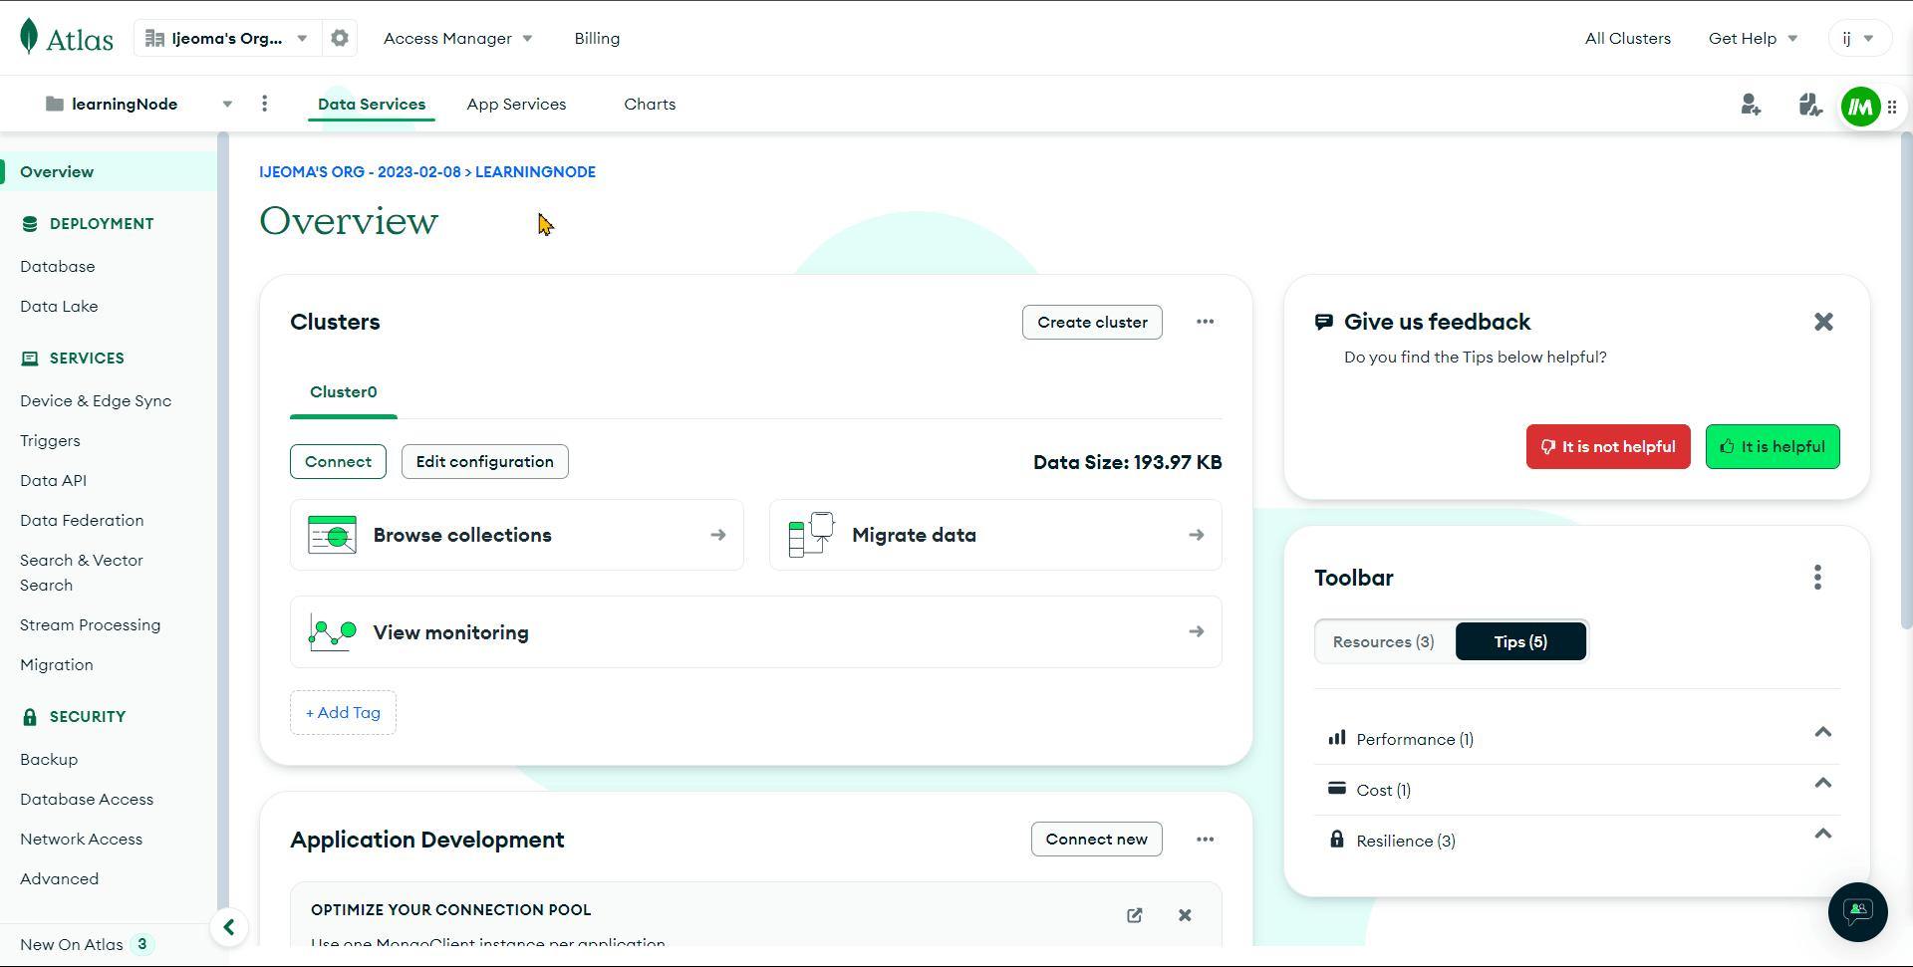The height and width of the screenshot is (967, 1913).
Task: Click Edit configuration button
Action: pos(484,462)
